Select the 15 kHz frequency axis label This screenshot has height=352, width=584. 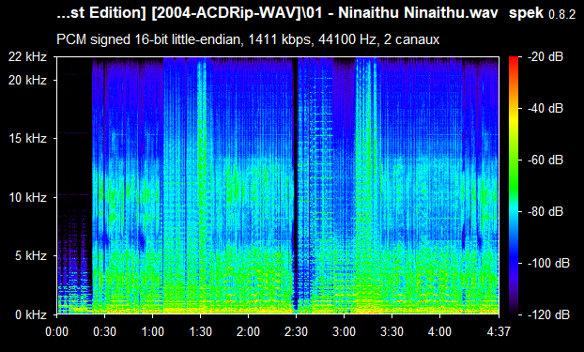tap(27, 139)
